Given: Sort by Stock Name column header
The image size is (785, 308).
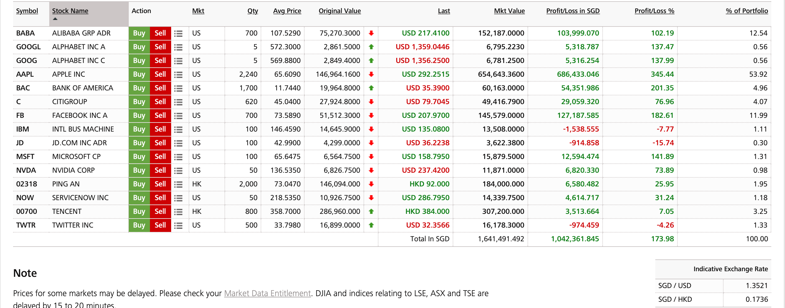Looking at the screenshot, I should tap(70, 11).
